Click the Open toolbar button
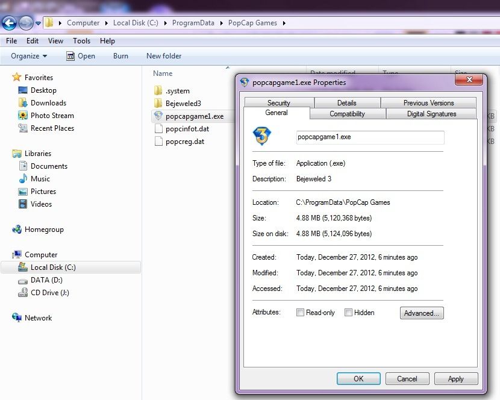This screenshot has width=500, height=400. coord(81,56)
